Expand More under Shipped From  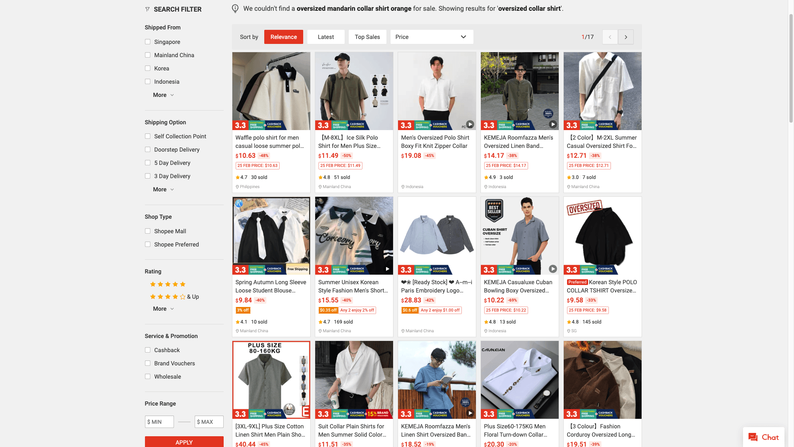point(163,95)
